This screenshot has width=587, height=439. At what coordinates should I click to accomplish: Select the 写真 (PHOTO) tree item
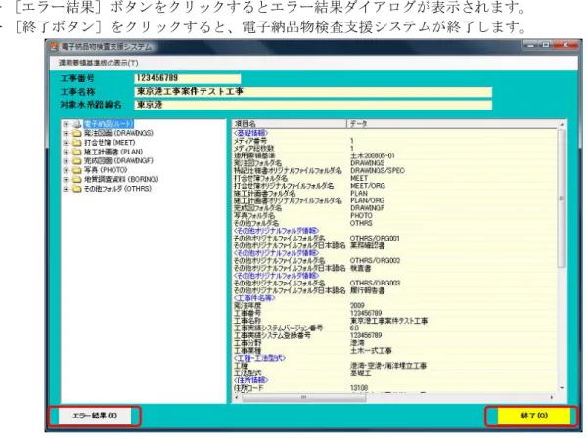[x=106, y=170]
